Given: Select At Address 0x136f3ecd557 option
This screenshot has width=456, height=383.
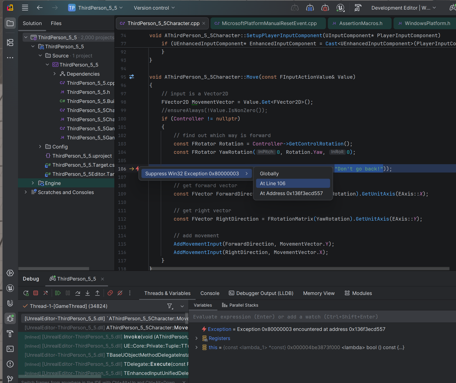Looking at the screenshot, I should tap(293, 193).
